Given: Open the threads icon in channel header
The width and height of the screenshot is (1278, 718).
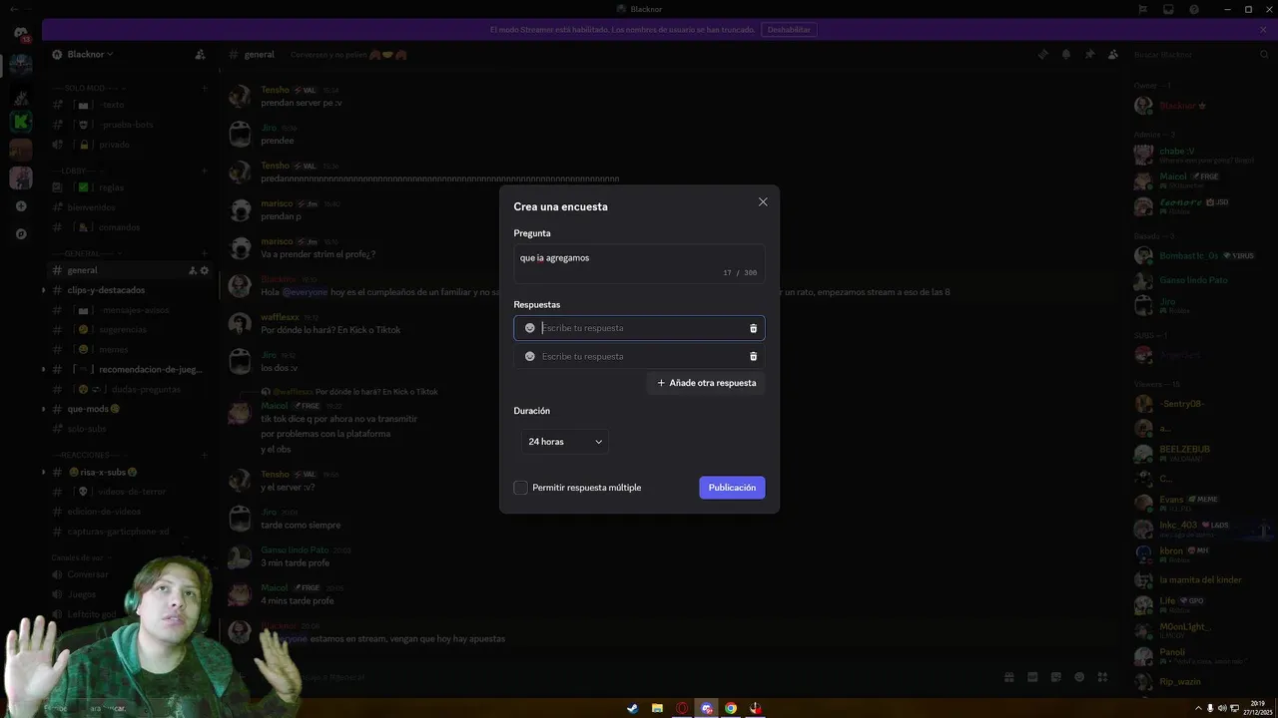Looking at the screenshot, I should [x=1043, y=54].
